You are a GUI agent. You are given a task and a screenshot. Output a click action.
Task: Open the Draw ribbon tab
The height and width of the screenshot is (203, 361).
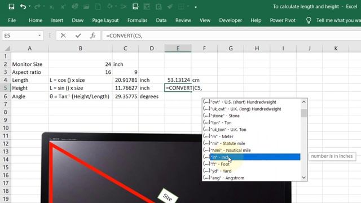78,20
